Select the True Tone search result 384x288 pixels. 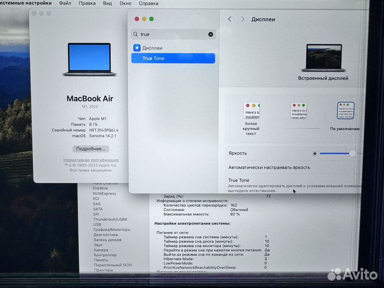click(173, 58)
